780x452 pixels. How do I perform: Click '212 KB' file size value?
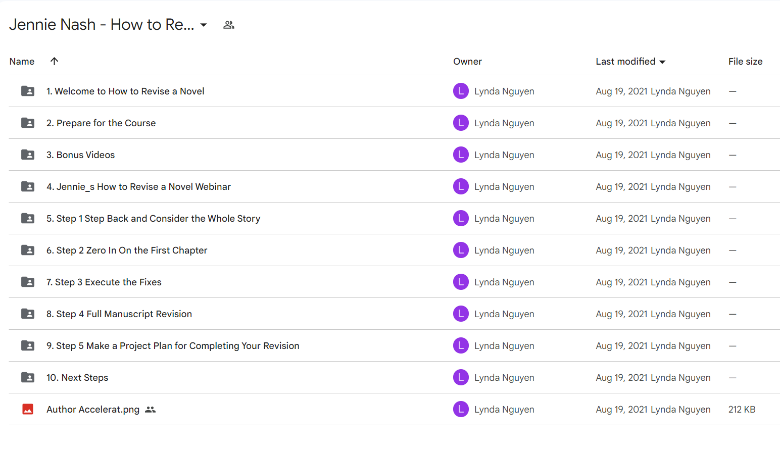(x=742, y=410)
